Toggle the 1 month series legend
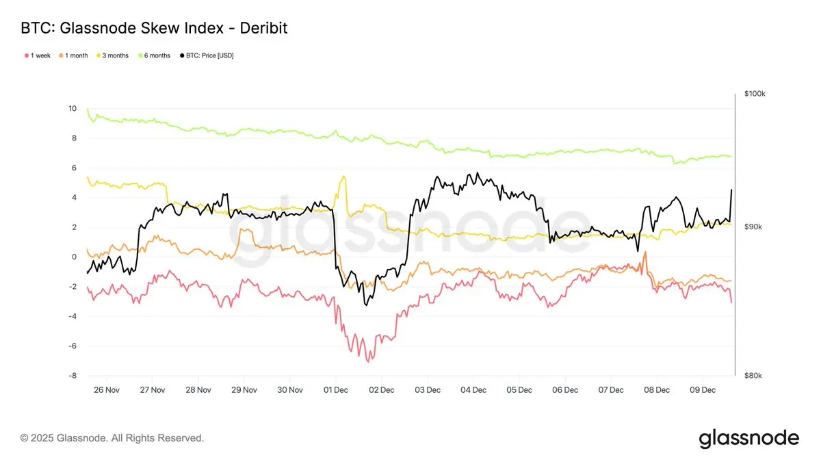The image size is (821, 462). (73, 55)
